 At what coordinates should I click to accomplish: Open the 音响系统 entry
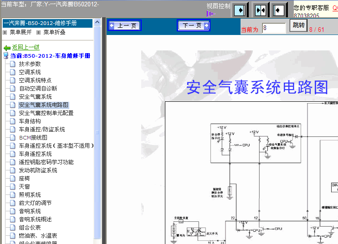[30, 211]
